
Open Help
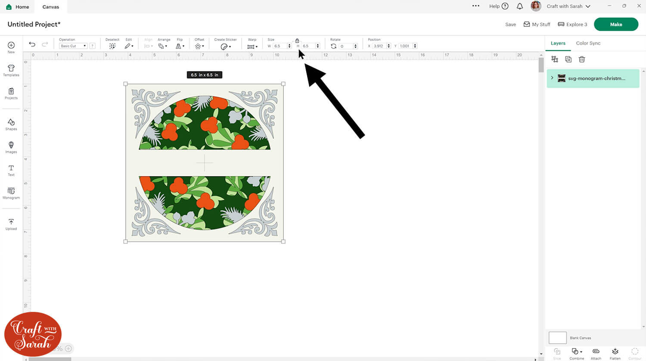(499, 6)
